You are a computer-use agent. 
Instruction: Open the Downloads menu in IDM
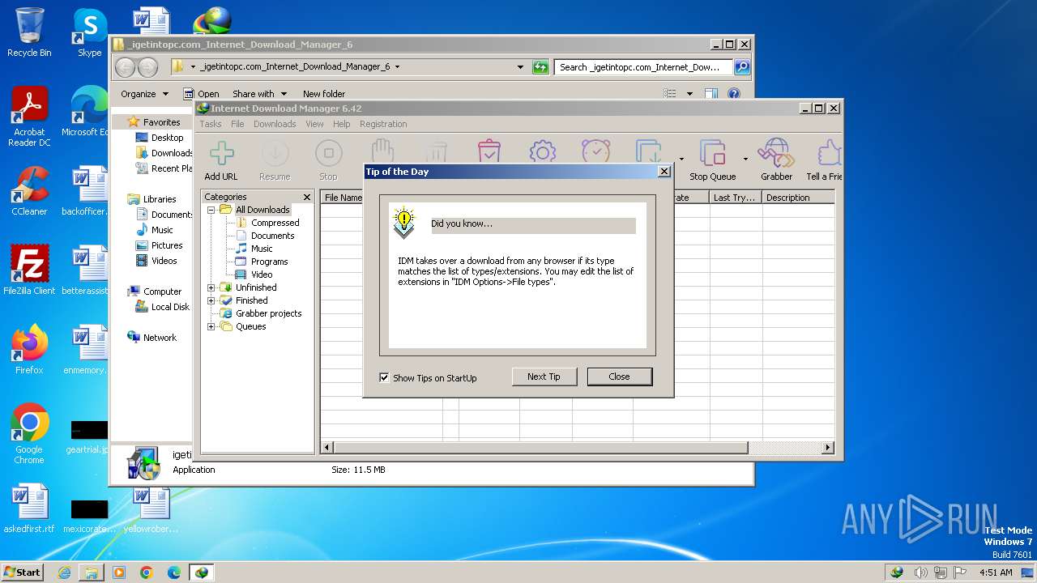click(x=275, y=124)
